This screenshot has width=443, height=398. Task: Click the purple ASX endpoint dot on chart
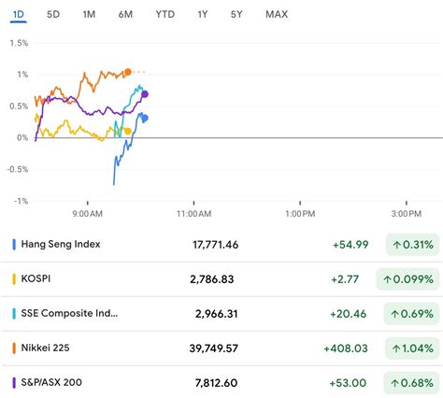pyautogui.click(x=145, y=94)
